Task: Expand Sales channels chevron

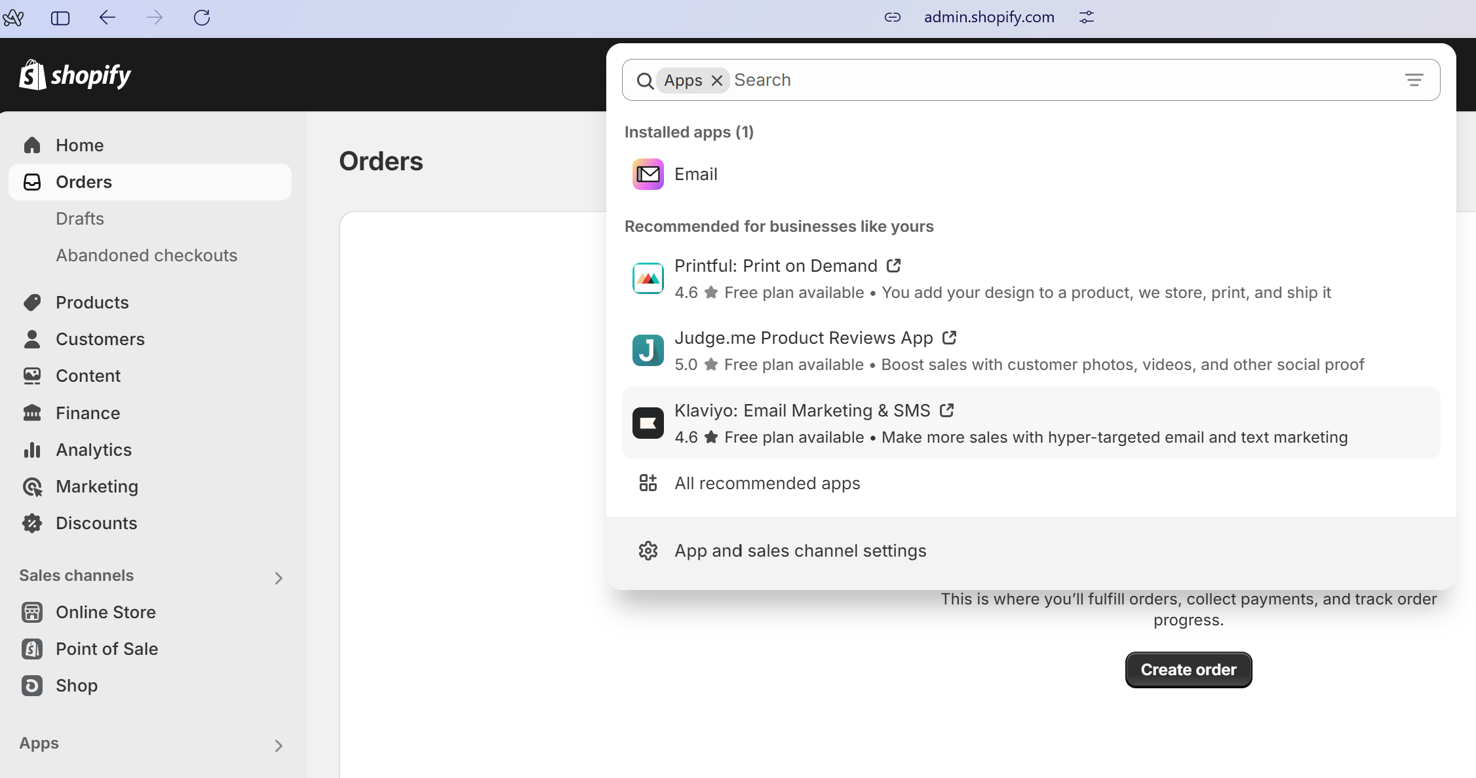Action: [x=279, y=578]
